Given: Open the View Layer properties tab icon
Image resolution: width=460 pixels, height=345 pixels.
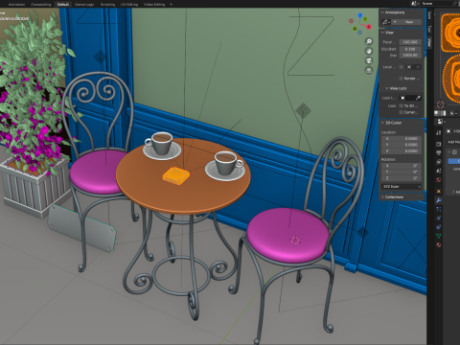Looking at the screenshot, I should [x=439, y=162].
